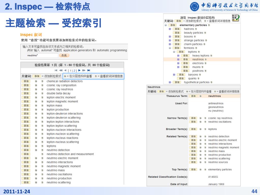
Task: Collapse the 'fermions' tree node
Action: [x=170, y=48]
